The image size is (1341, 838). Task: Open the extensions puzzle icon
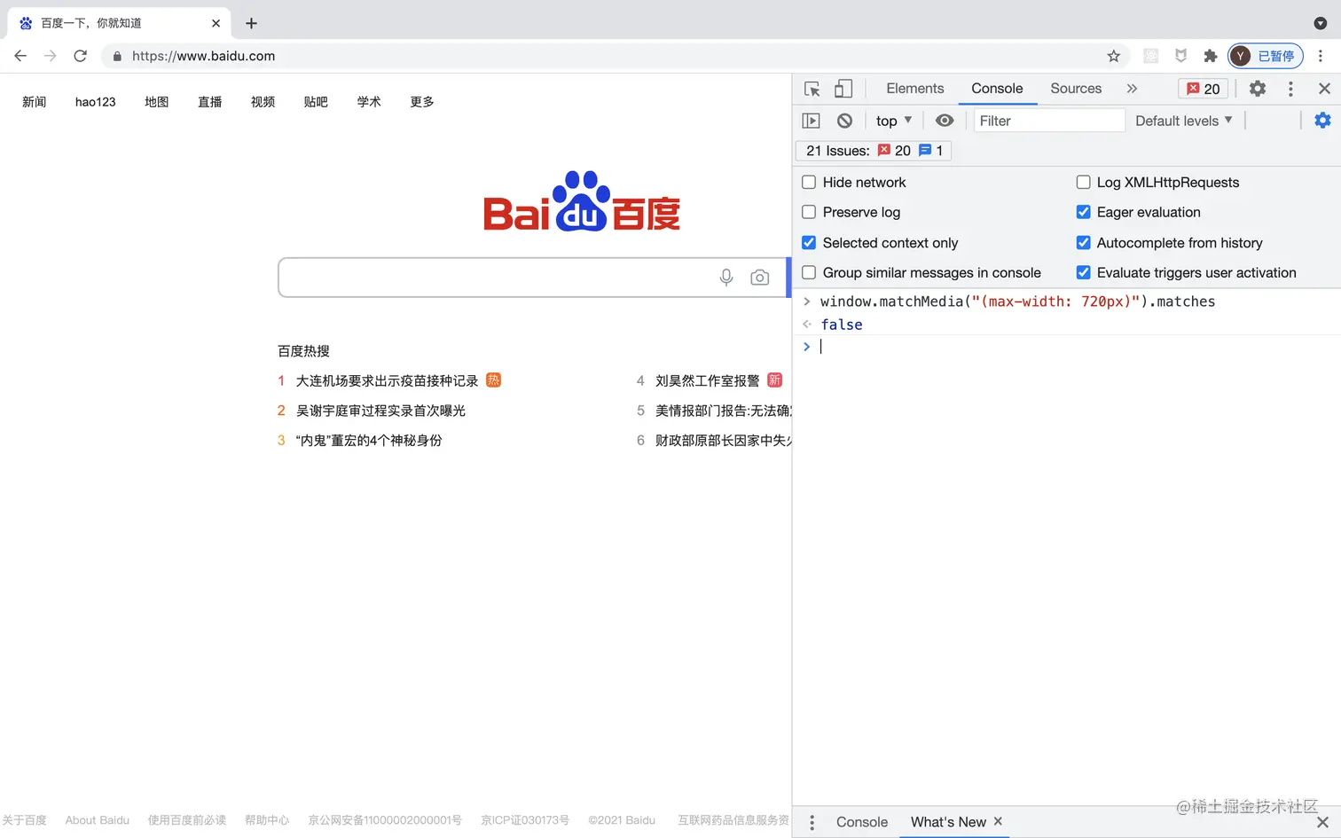point(1210,56)
